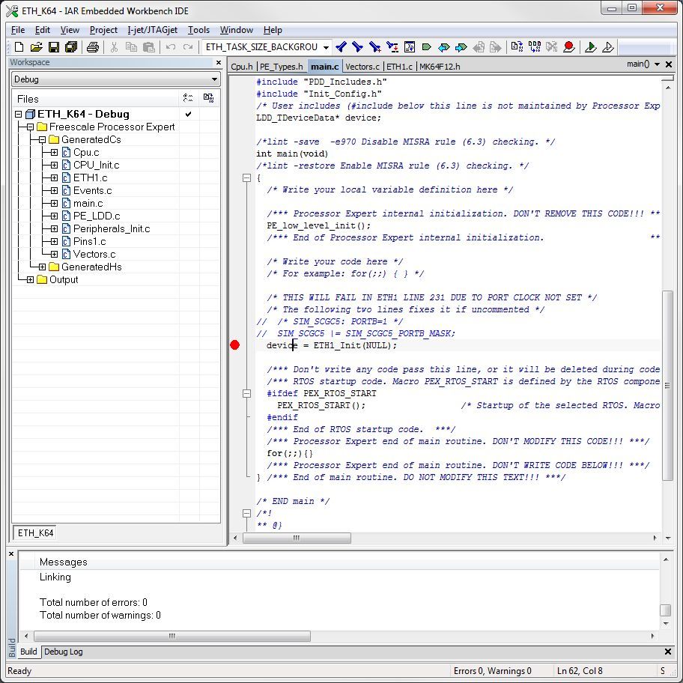
Task: Click the Save All icon
Action: [x=71, y=47]
